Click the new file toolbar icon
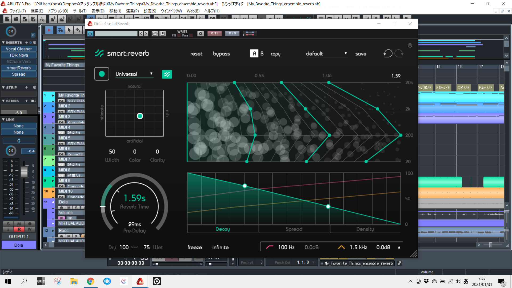 7,19
